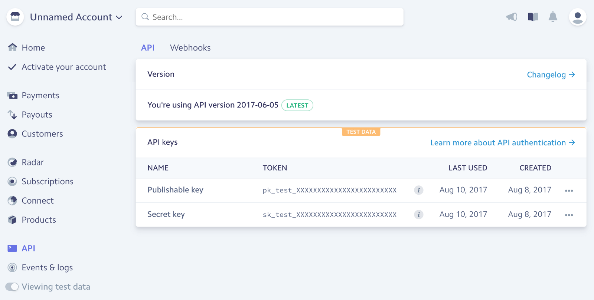This screenshot has width=594, height=300.
Task: Open options menu for Secret key
Action: [569, 215]
